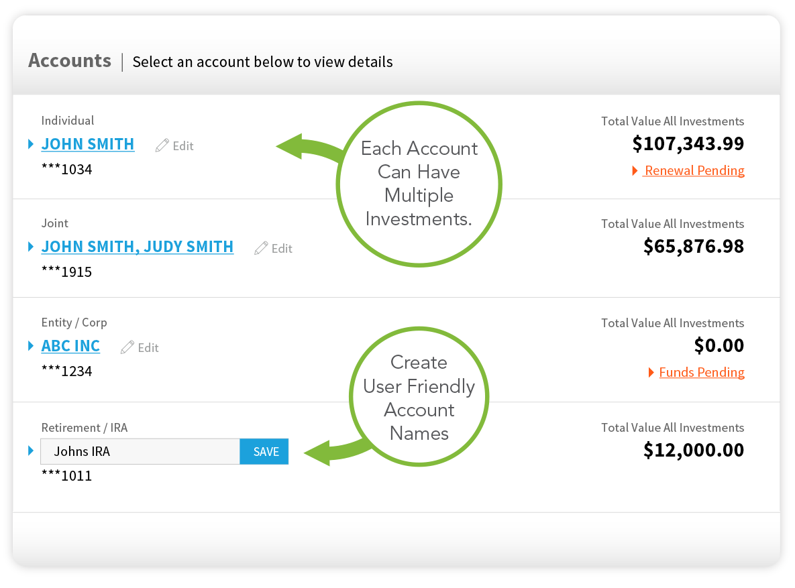Open the JOHN SMITH account details

88,144
